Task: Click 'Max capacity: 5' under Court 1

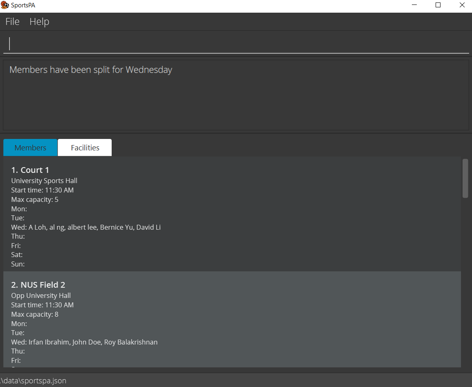Action: (x=35, y=200)
